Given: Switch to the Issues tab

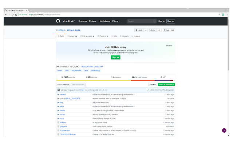Looking at the screenshot, I should pos(72,36).
